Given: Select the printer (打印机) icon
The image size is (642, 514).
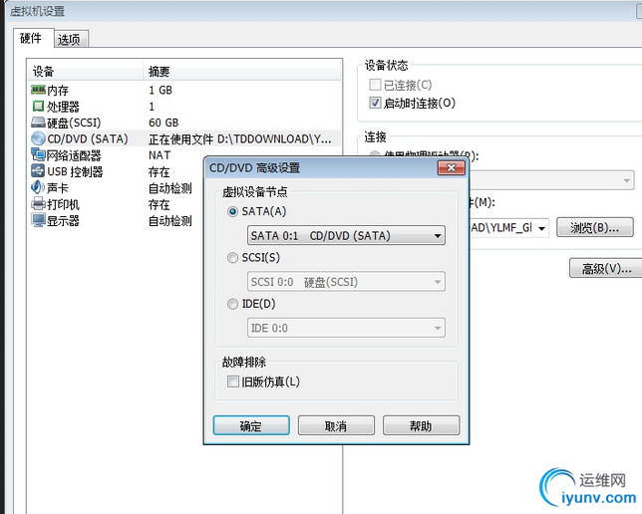Looking at the screenshot, I should pos(38,204).
